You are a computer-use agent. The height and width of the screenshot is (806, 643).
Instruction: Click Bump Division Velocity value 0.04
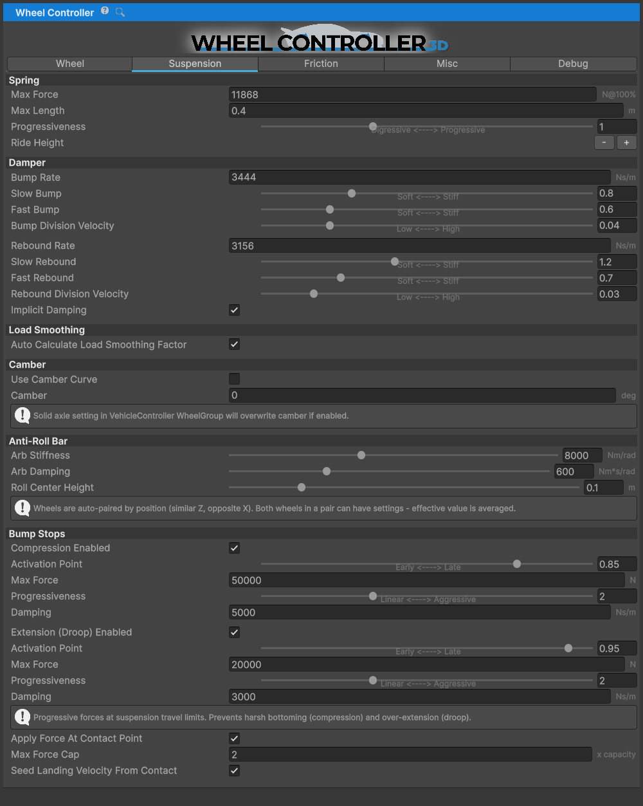point(617,226)
